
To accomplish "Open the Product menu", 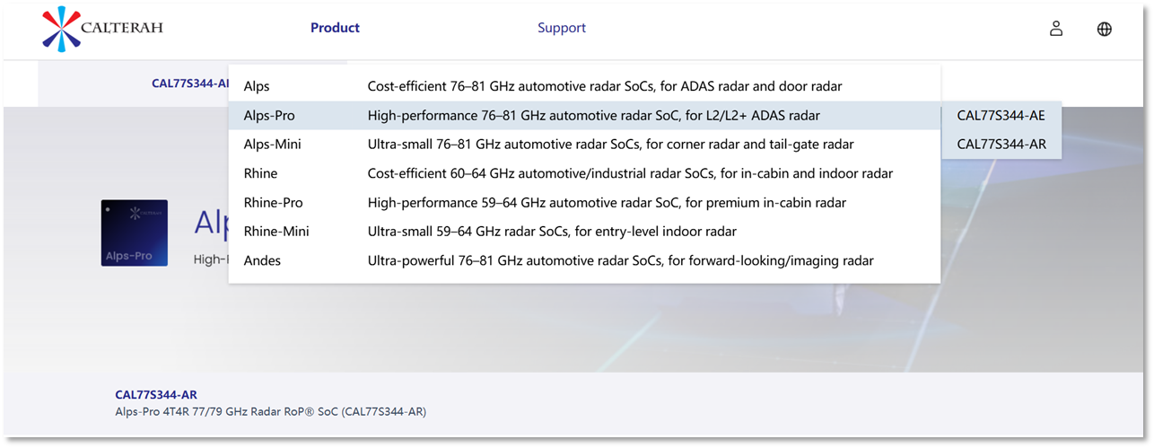I will 335,28.
